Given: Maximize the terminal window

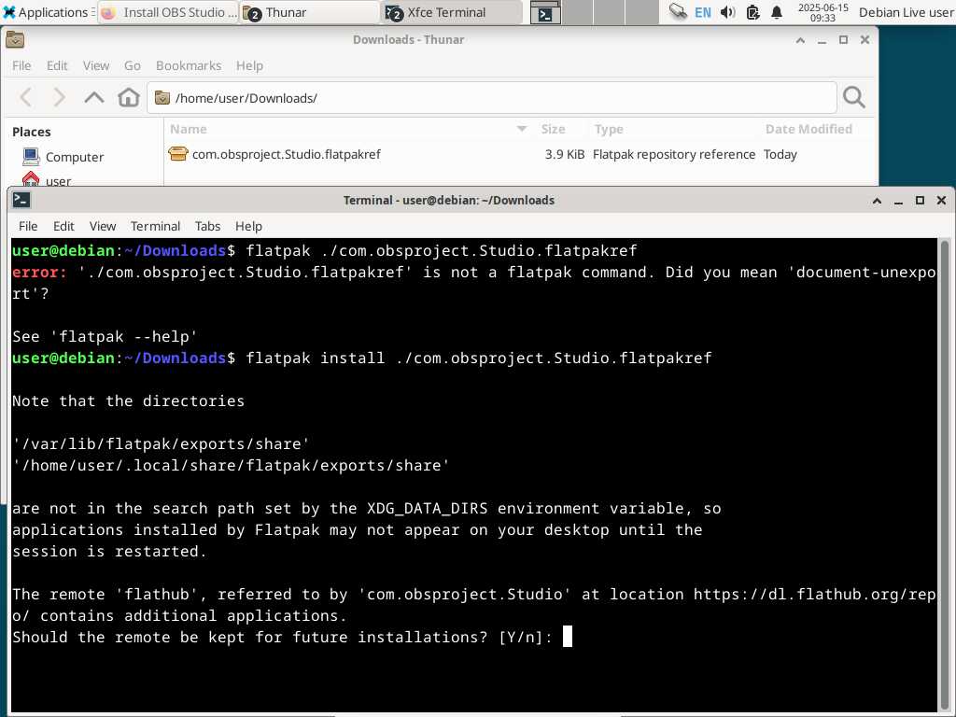Looking at the screenshot, I should click(920, 201).
